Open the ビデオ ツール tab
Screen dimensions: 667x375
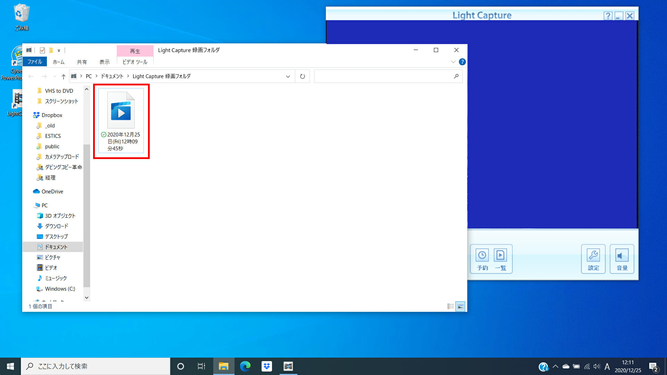click(x=135, y=62)
